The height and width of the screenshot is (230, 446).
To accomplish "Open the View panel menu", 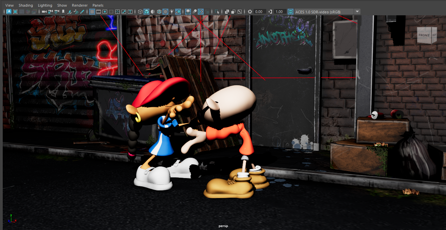I will point(10,5).
